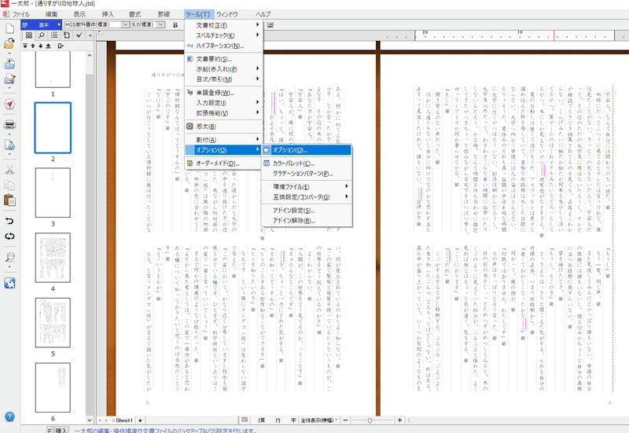Viewport: 629px width, 433px height.
Task: Open the 編集 menu
Action: tap(51, 14)
